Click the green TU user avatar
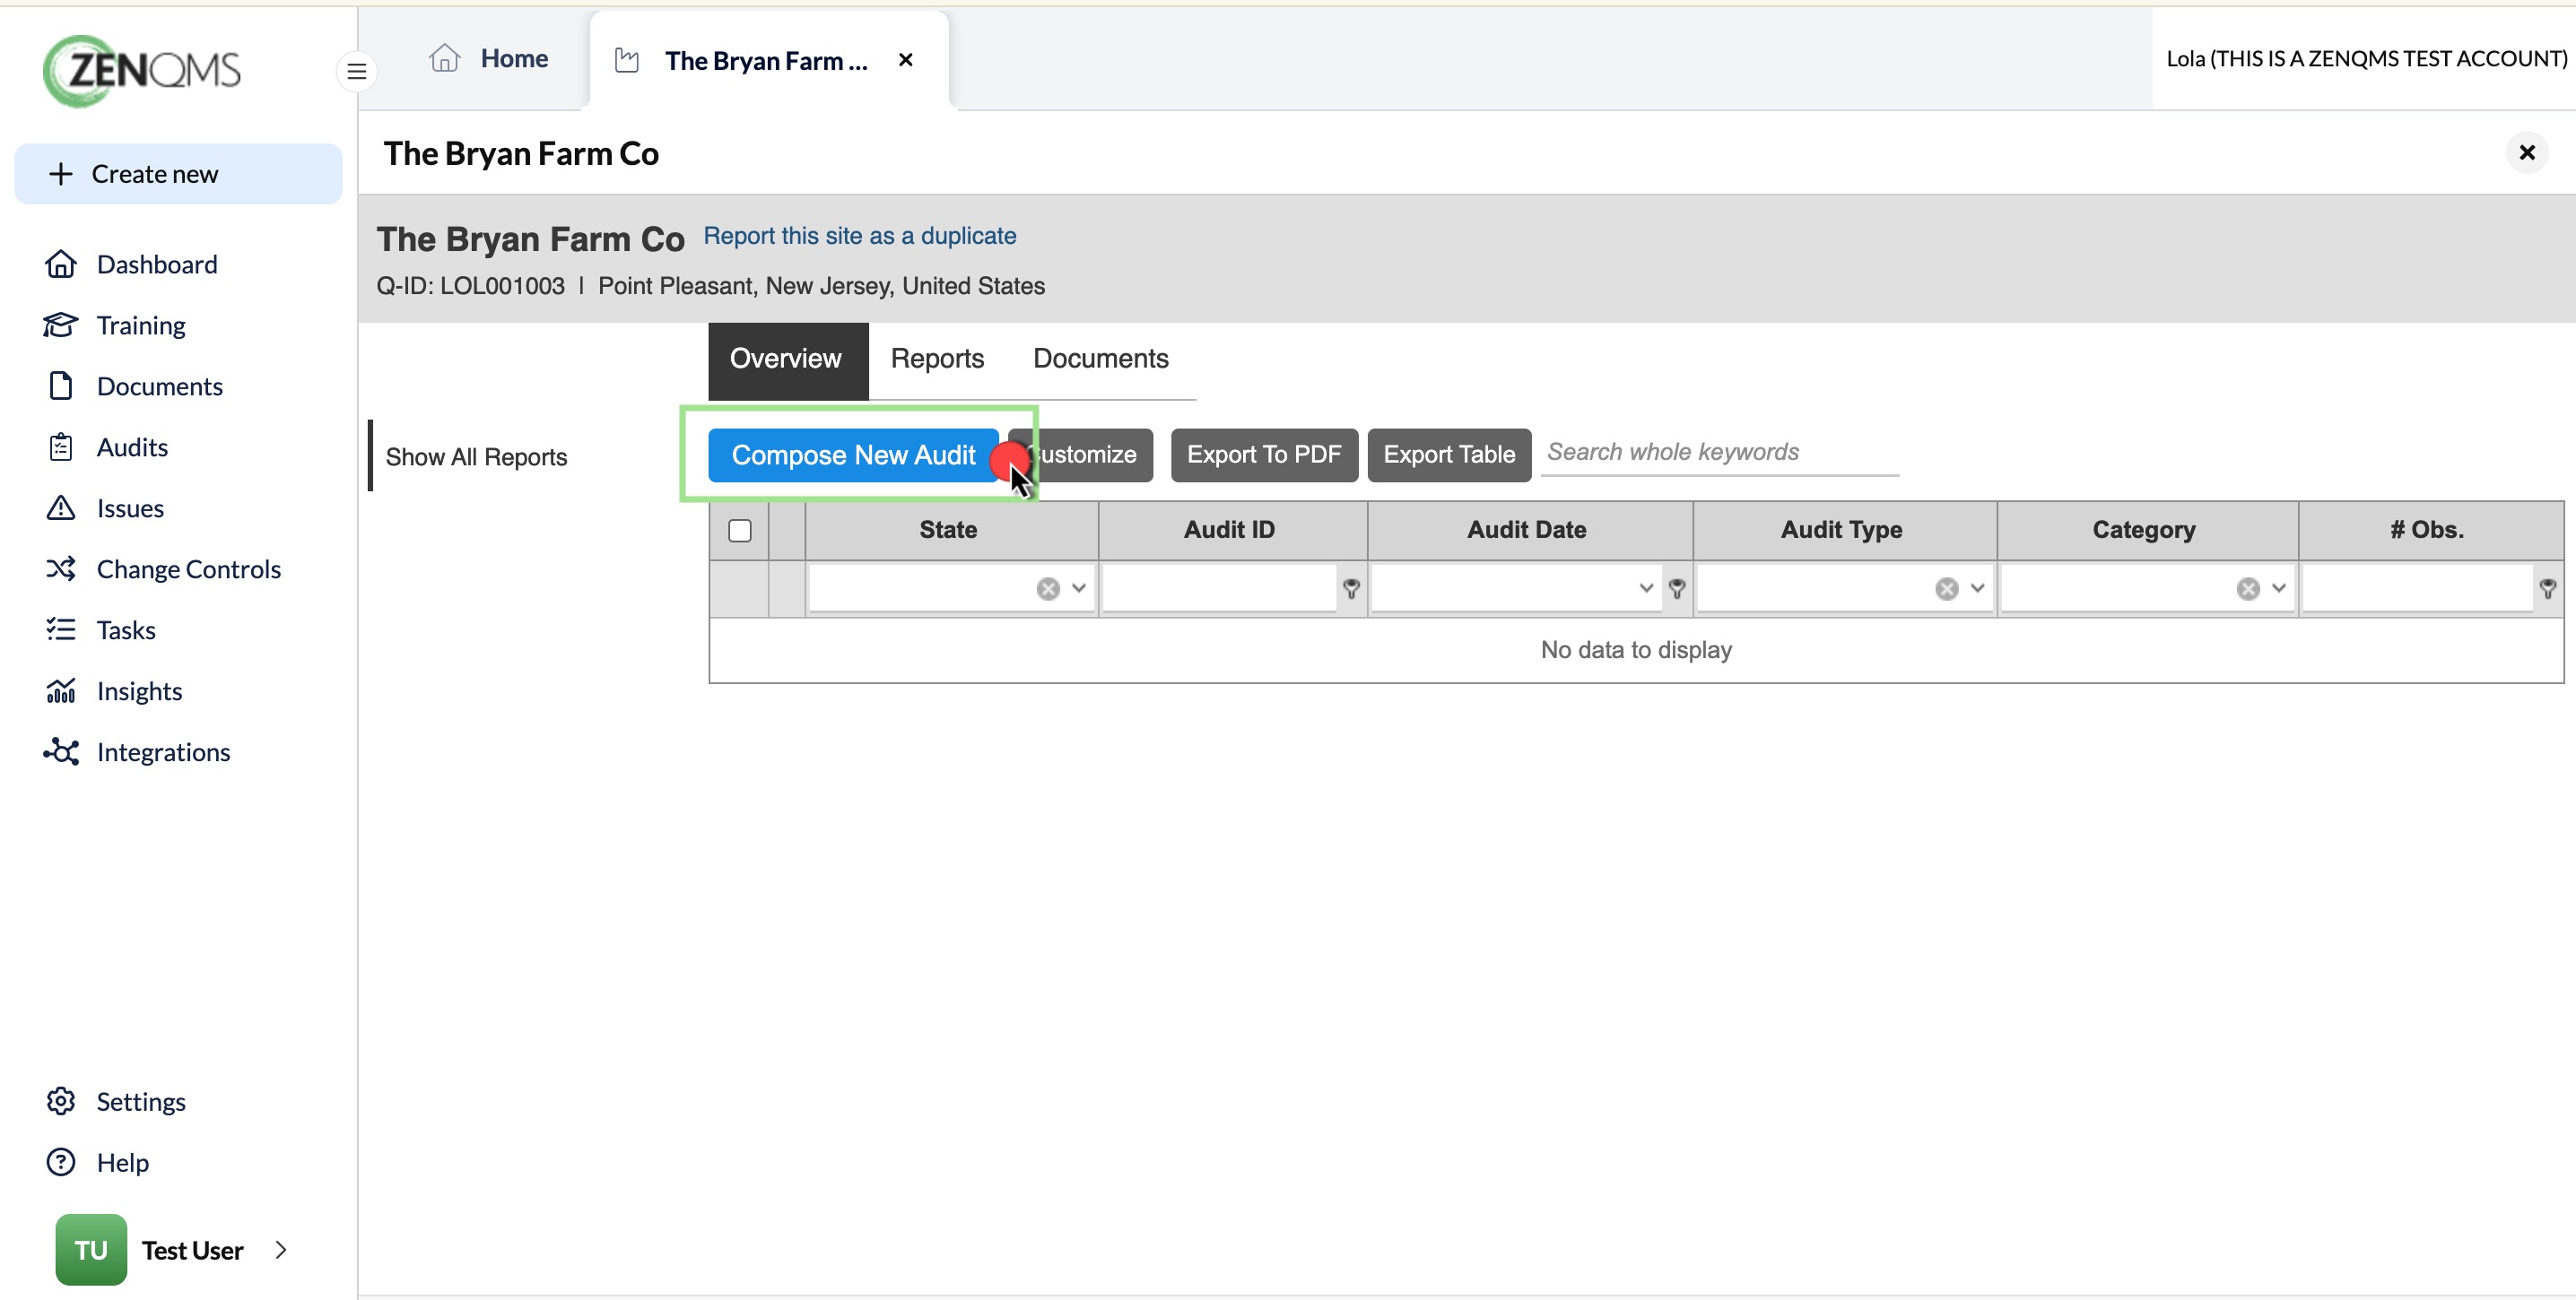The width and height of the screenshot is (2576, 1300). coord(91,1250)
